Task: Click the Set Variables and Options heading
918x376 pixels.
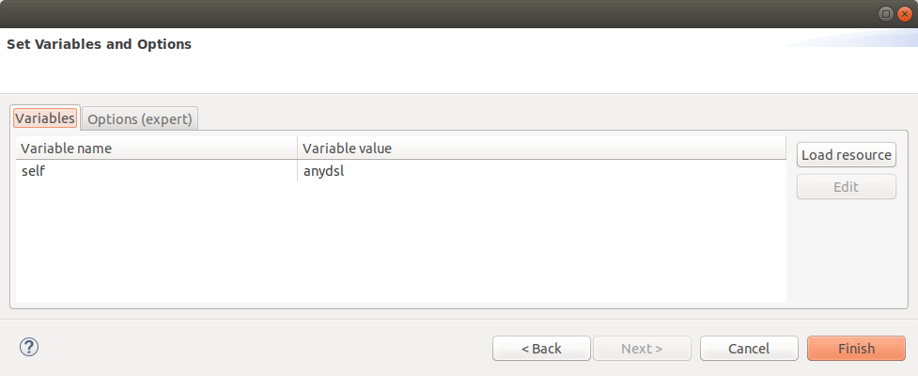Action: [x=100, y=44]
